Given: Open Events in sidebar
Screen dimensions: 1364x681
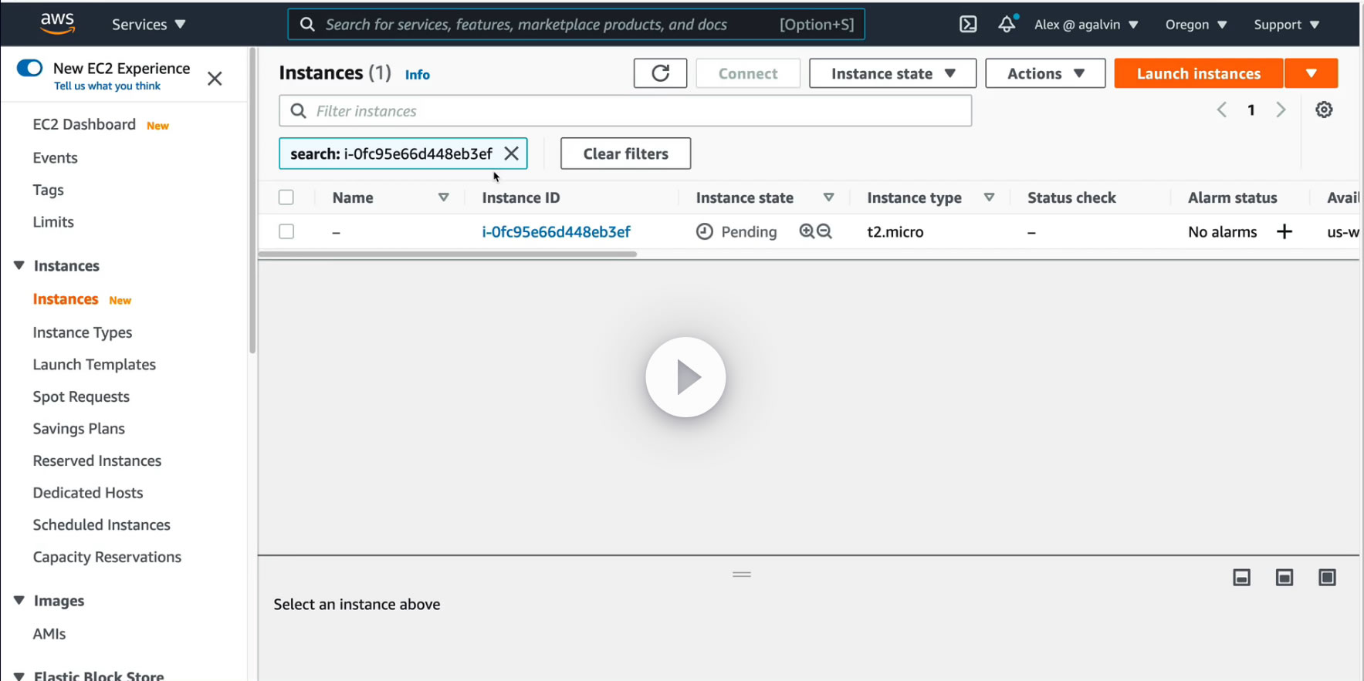Looking at the screenshot, I should pos(55,157).
